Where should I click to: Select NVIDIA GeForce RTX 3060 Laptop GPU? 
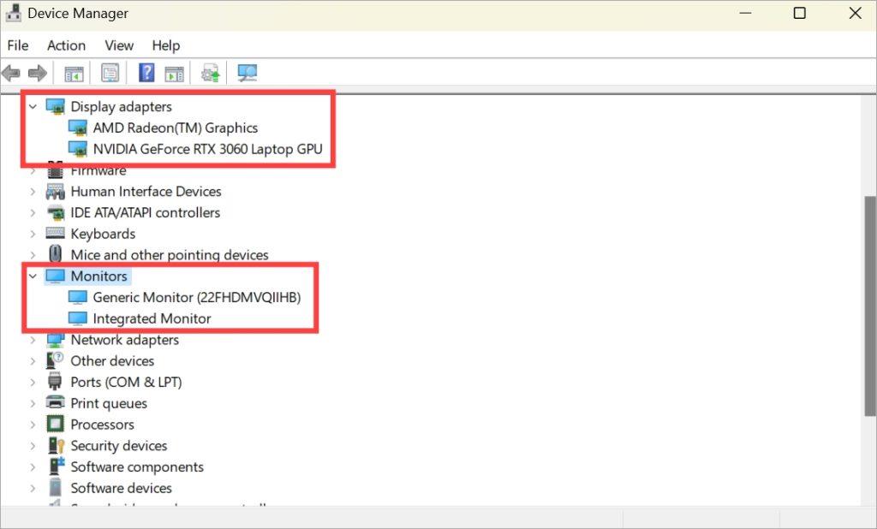point(207,149)
